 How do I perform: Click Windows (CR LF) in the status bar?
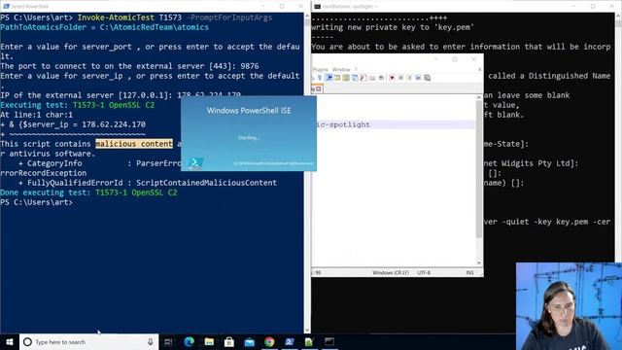(391, 272)
